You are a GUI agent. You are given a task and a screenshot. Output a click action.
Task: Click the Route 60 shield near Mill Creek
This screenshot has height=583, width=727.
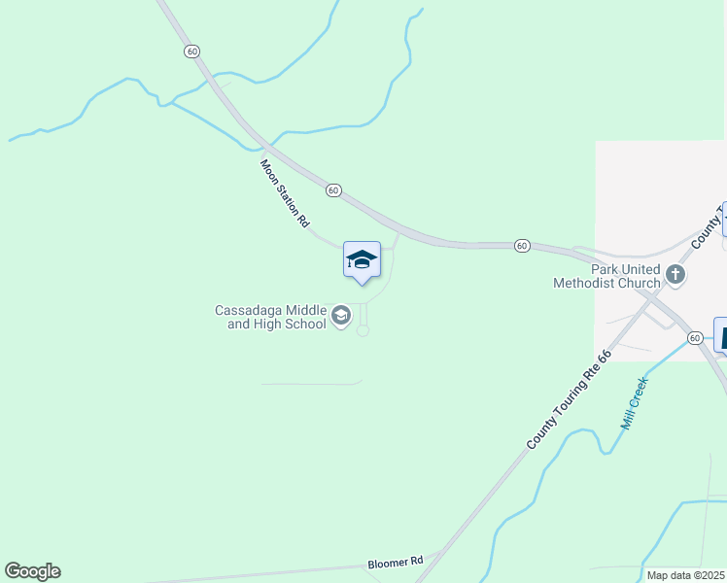[695, 338]
